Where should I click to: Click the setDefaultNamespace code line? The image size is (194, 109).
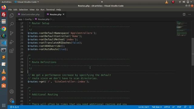(62, 33)
